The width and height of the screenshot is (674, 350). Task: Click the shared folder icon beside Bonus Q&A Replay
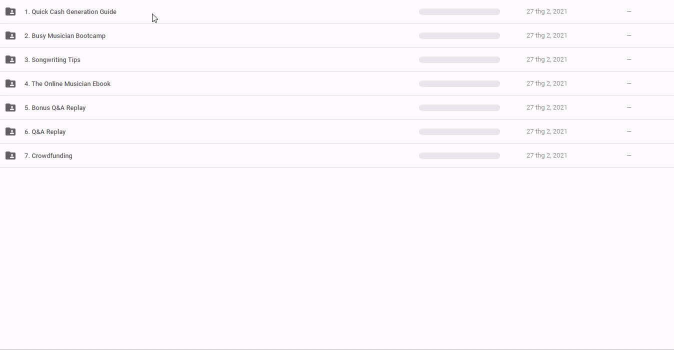click(x=10, y=107)
